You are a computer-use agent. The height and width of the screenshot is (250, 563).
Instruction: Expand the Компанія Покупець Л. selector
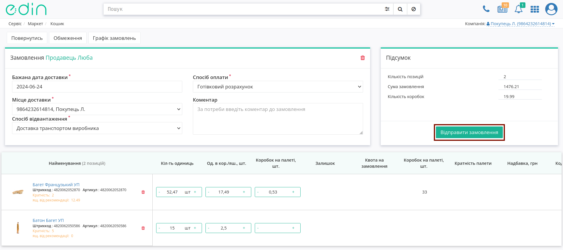(520, 24)
